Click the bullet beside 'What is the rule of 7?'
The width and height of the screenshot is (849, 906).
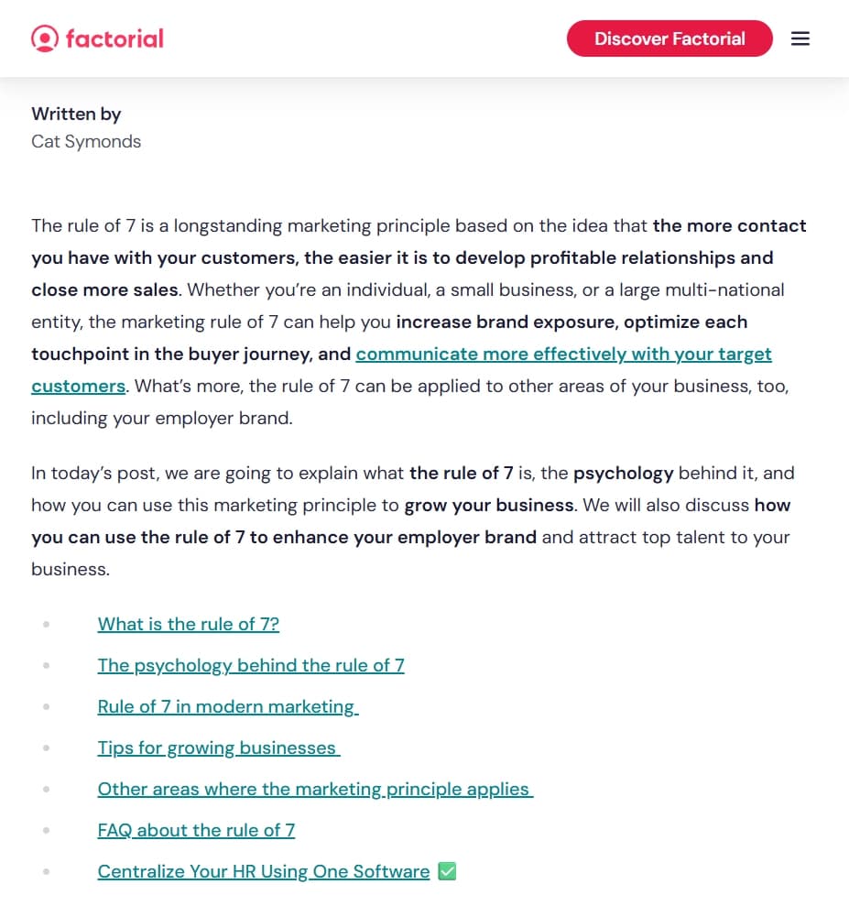(46, 623)
